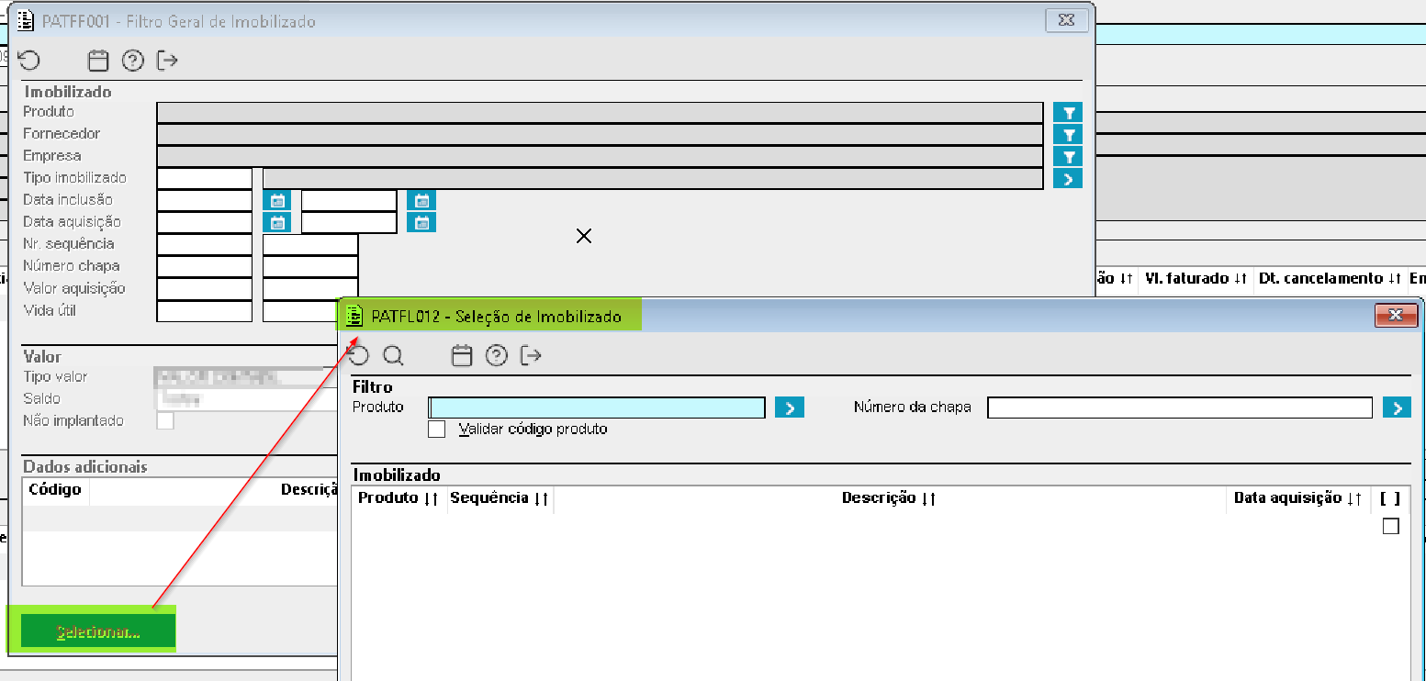
Task: Click Código header in Dados adicionais
Action: coord(55,490)
